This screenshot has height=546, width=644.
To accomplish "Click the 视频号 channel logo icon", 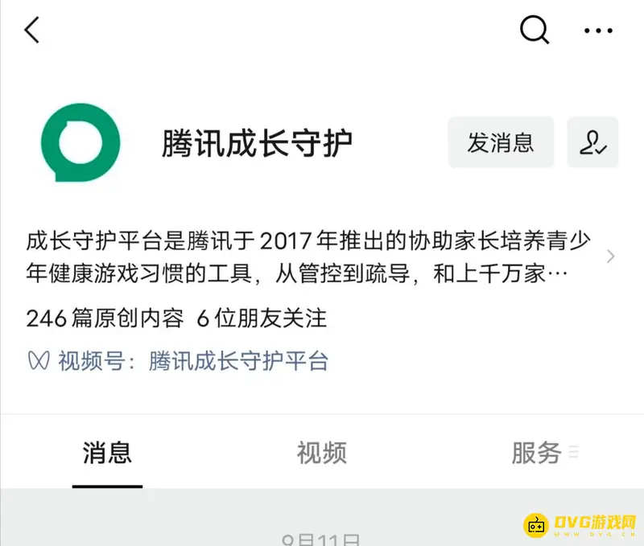I will click(35, 362).
